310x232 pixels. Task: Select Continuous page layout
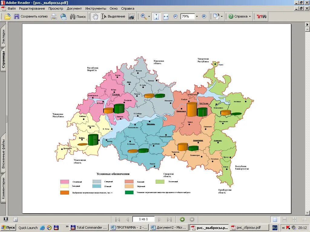pos(285,219)
